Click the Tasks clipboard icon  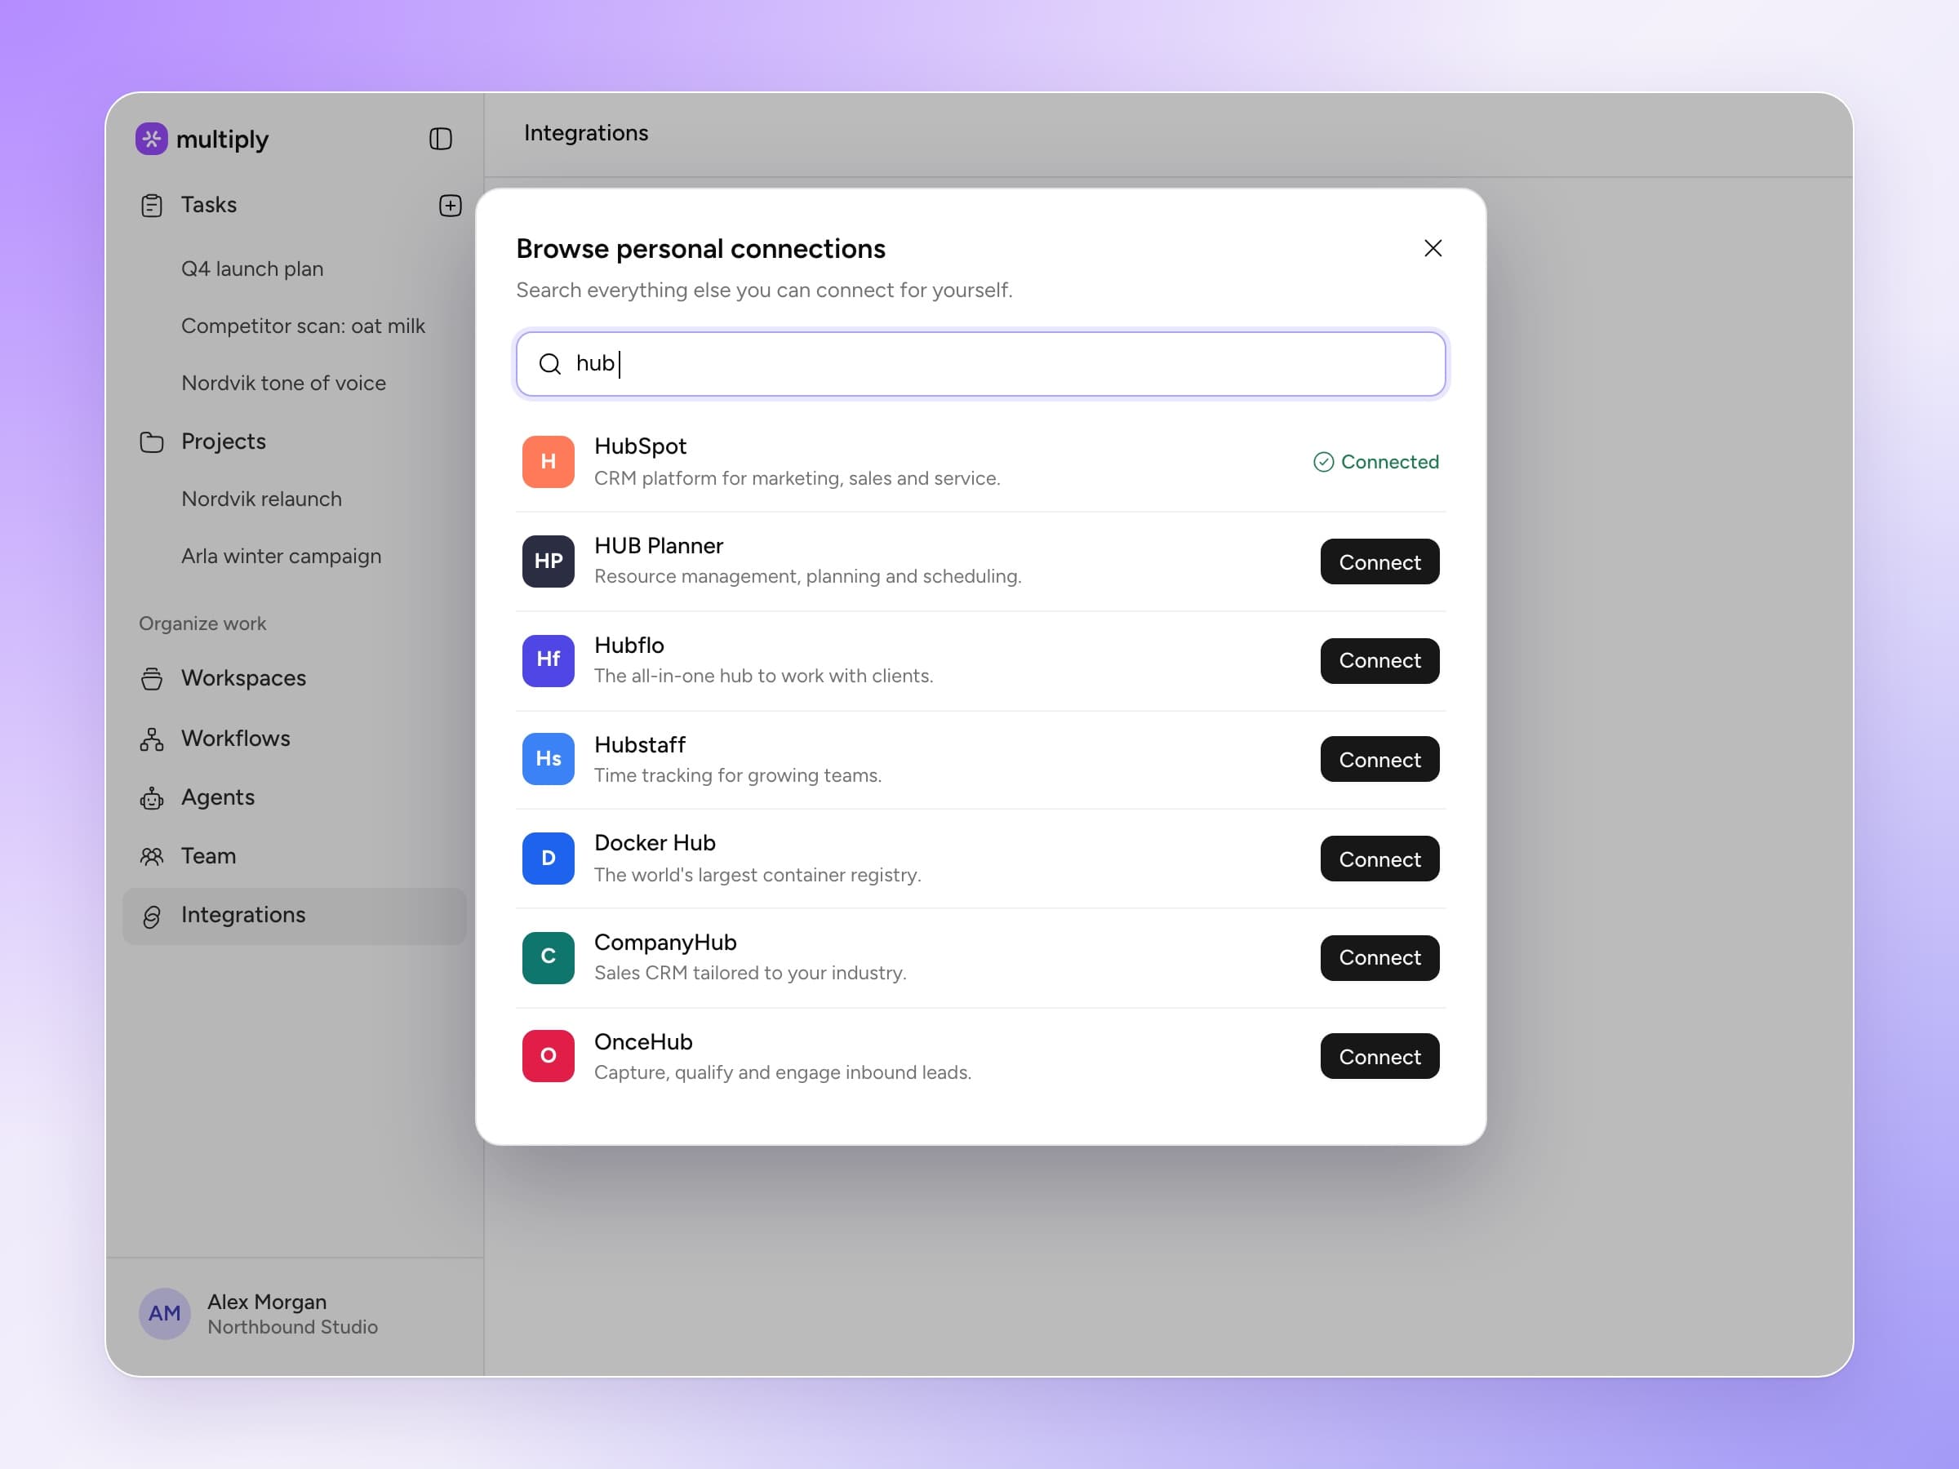pos(152,206)
